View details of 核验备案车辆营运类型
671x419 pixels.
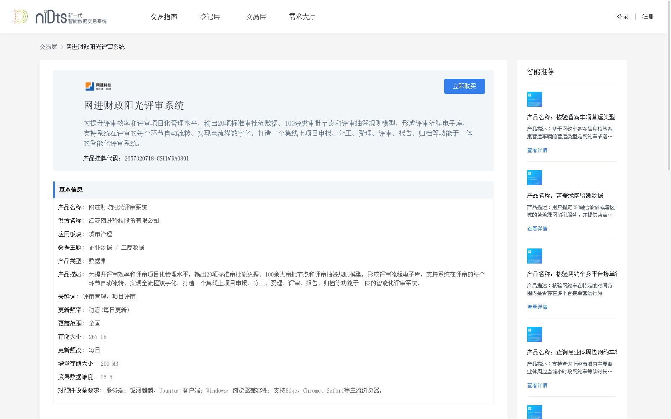(x=537, y=150)
